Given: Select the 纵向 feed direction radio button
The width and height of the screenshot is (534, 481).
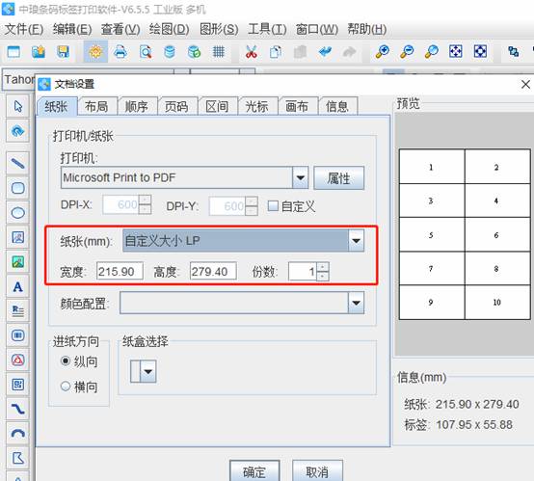Looking at the screenshot, I should [66, 361].
